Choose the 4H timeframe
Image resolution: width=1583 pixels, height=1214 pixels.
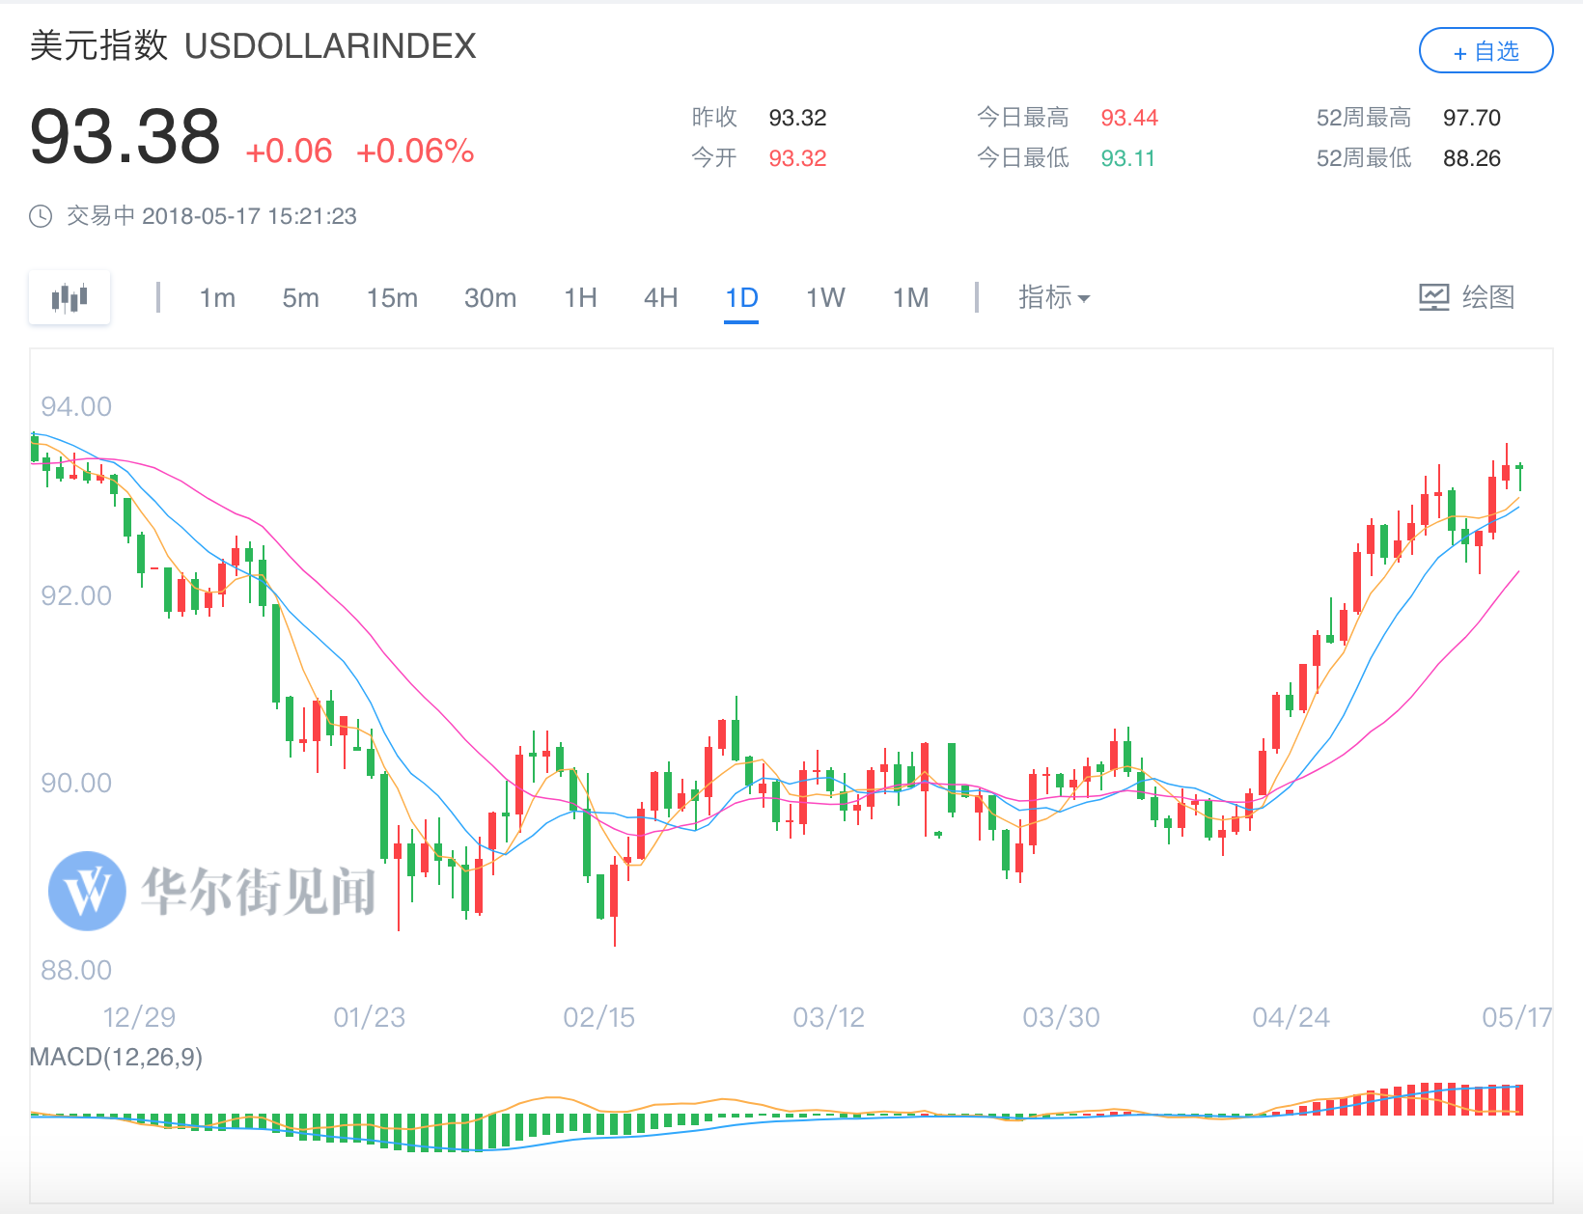point(661,297)
